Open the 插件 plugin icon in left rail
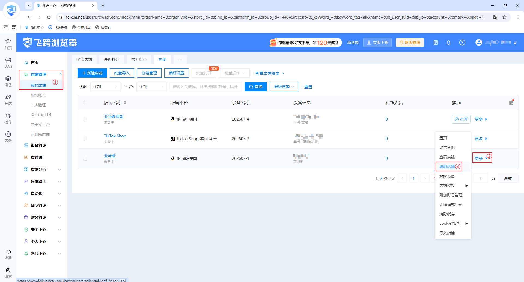The image size is (524, 282). pos(8,118)
